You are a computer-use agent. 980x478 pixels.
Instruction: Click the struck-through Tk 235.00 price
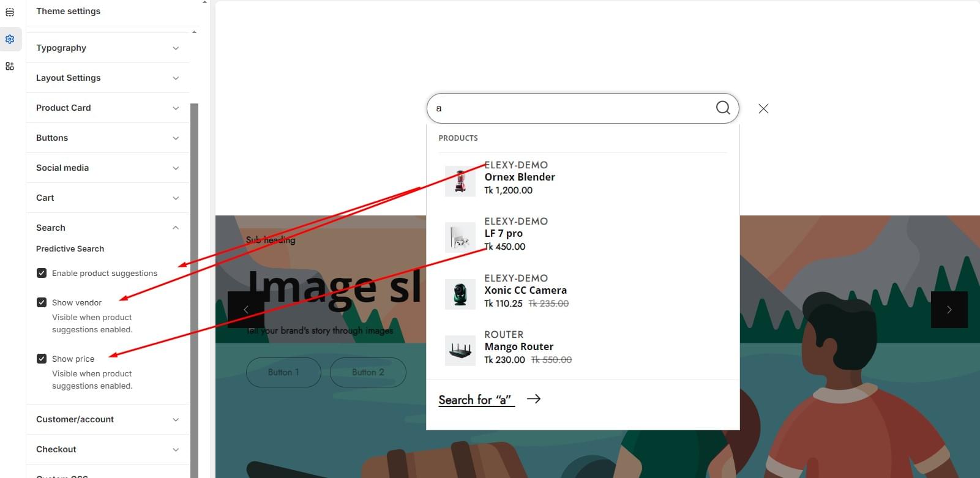tap(548, 304)
